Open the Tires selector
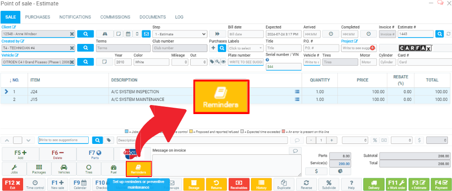Screen dimensions: 452x191 click(89, 169)
